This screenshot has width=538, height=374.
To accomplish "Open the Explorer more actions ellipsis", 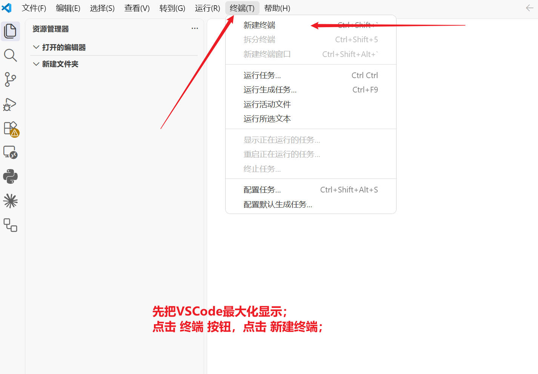I will click(x=195, y=29).
